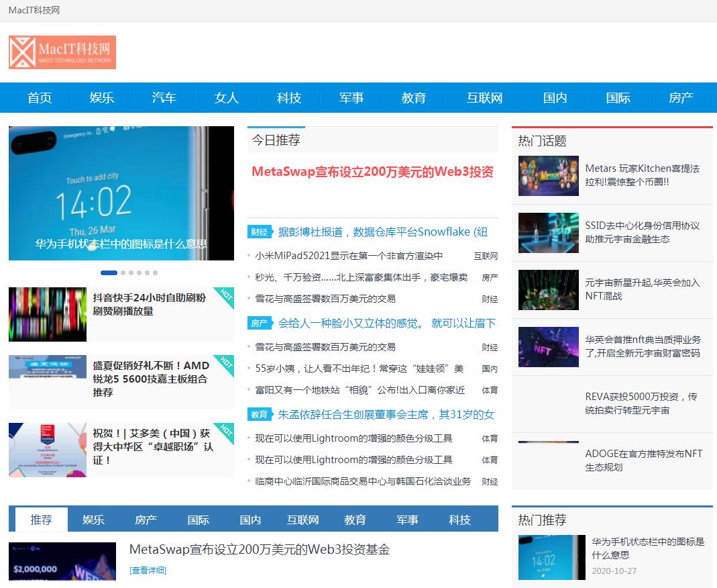717x588 pixels.
Task: Open 富阳又有一个地铁站 article
Action: 360,391
